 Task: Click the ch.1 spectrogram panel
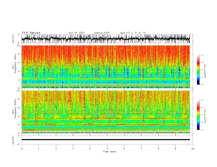(105, 67)
